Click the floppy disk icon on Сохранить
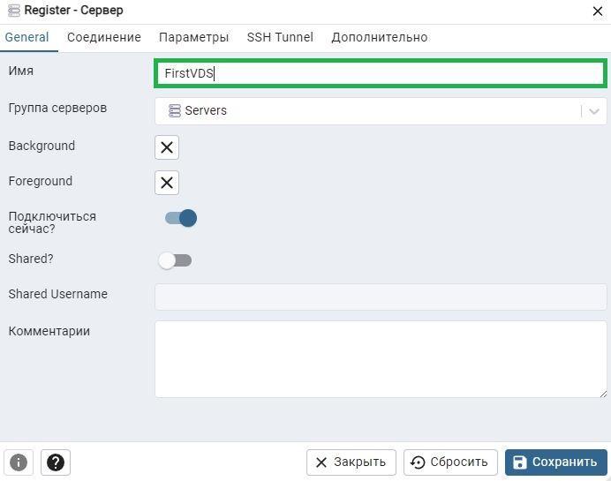Screen dimensions: 611x481 pos(519,462)
